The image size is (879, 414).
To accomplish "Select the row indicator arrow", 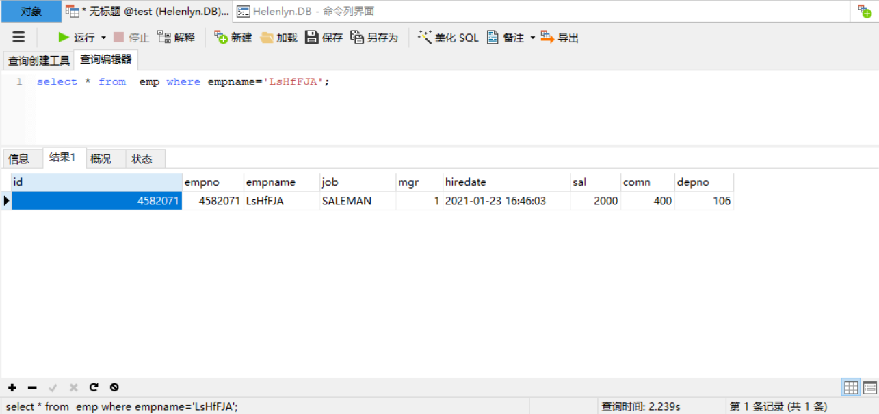I will tap(6, 201).
